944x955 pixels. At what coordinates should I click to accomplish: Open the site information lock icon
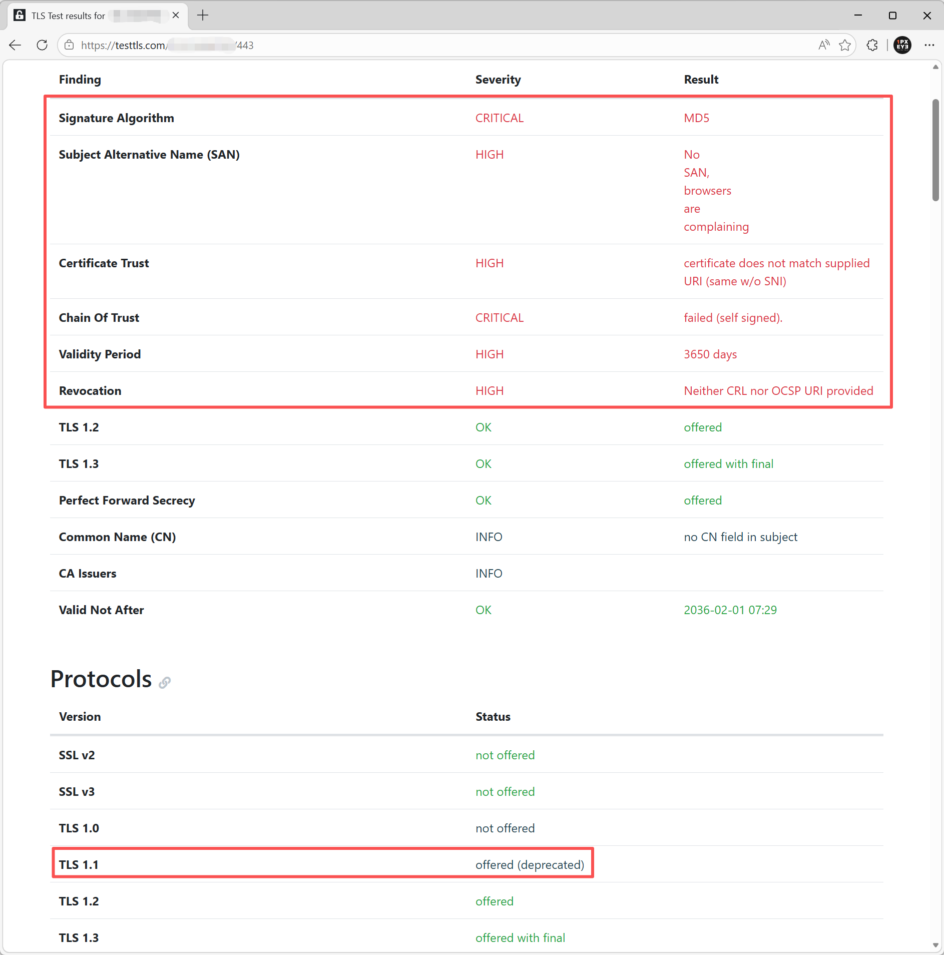(x=70, y=45)
